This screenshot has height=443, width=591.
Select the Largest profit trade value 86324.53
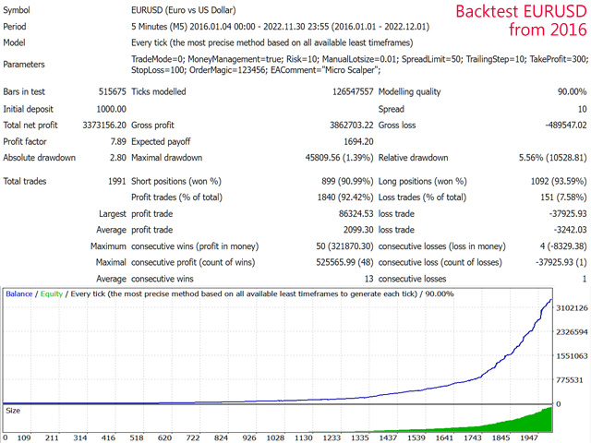pyautogui.click(x=356, y=214)
